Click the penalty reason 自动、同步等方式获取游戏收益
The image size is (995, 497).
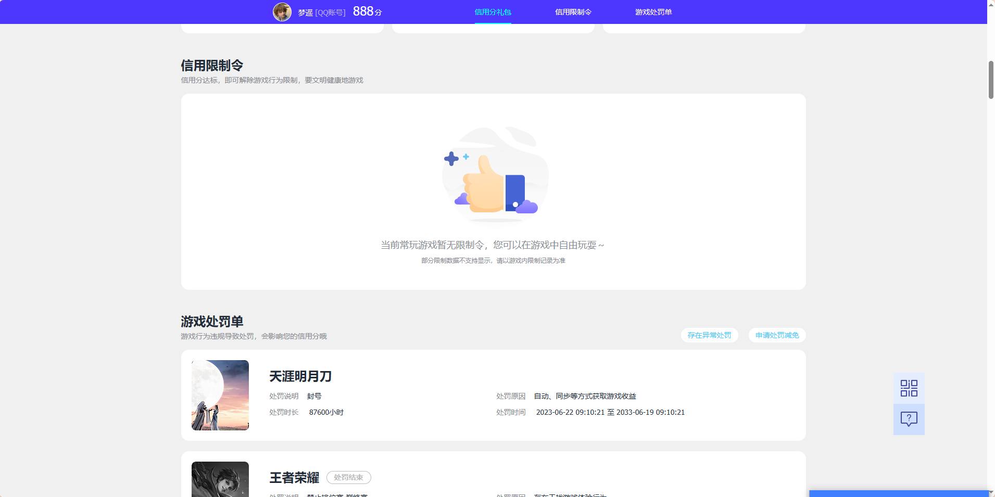(585, 396)
